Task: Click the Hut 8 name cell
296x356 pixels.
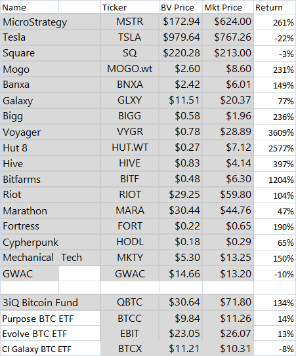Action: tap(51, 148)
